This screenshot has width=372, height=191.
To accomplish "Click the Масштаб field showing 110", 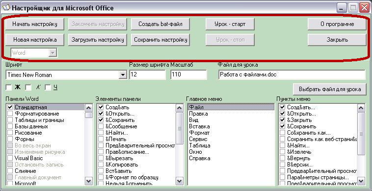I will [188, 75].
